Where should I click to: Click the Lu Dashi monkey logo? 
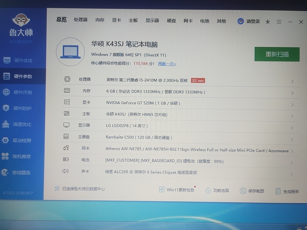point(21,20)
